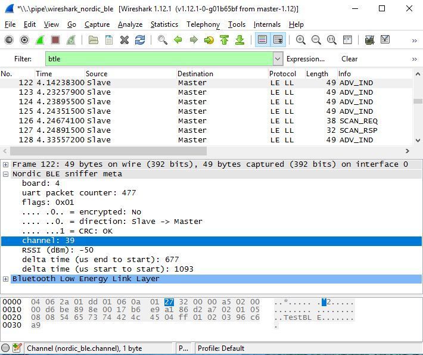423x355 pixels.
Task: Open the Capture menu
Action: coord(97,24)
